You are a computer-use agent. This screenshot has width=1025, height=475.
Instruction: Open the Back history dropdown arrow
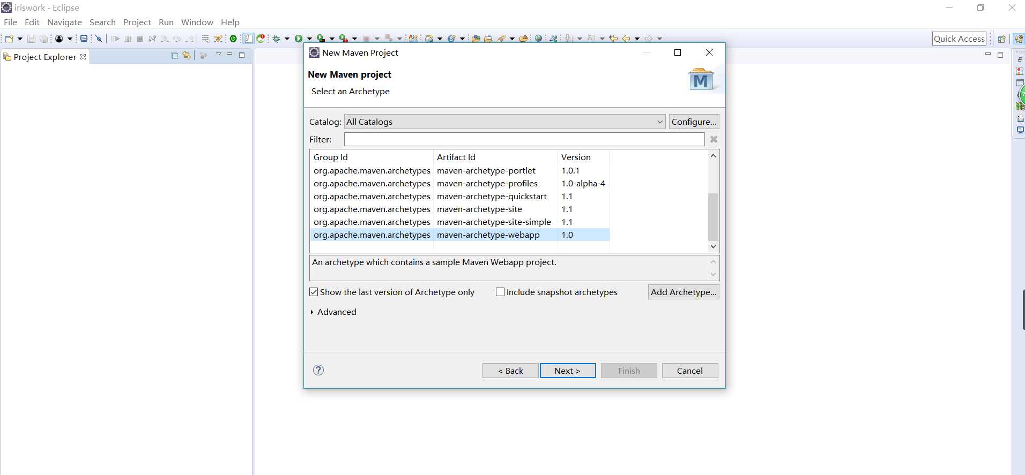(637, 39)
